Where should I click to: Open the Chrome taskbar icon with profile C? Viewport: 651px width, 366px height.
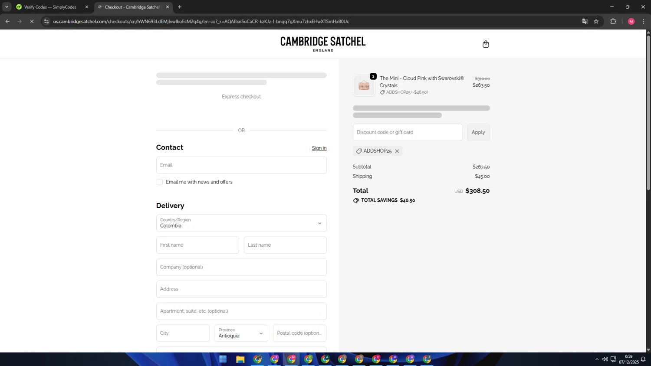tap(376, 359)
